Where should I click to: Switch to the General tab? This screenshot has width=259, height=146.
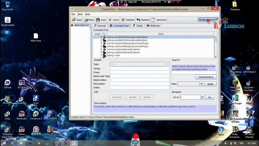[x=100, y=26]
